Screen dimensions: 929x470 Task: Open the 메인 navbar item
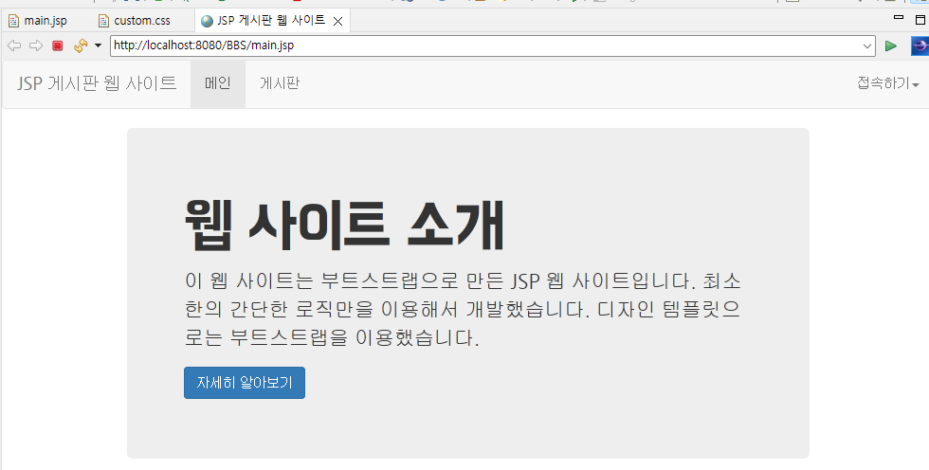tap(217, 83)
